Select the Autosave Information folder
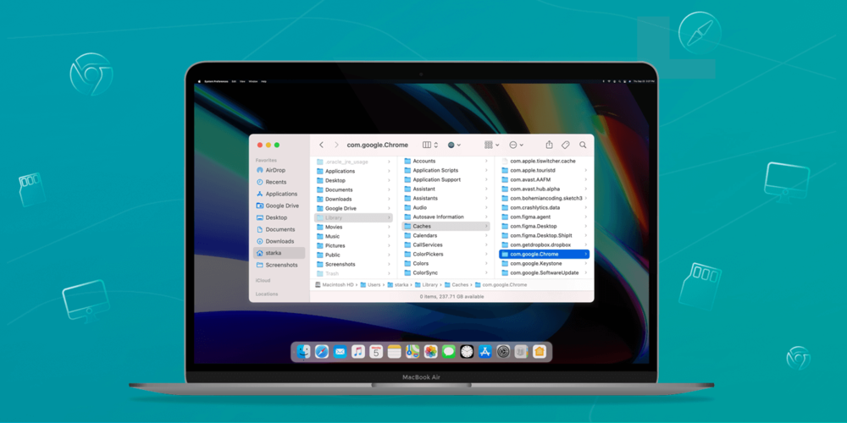 (x=446, y=217)
